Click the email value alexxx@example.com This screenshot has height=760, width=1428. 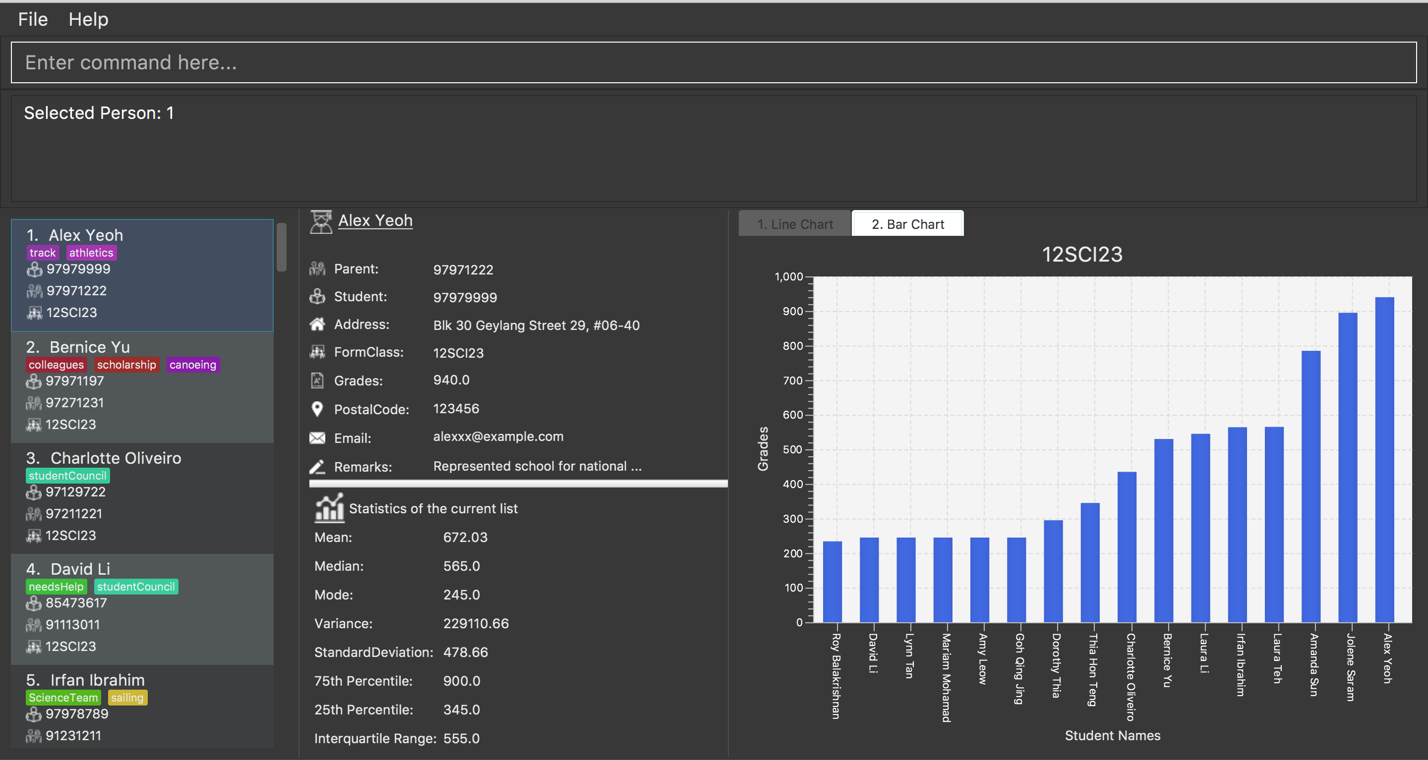pos(498,436)
